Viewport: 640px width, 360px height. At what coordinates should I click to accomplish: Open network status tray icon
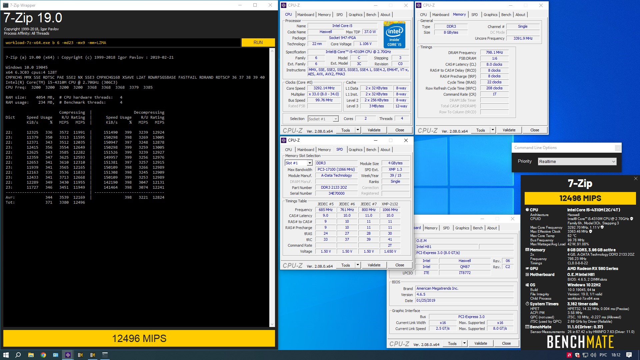(x=585, y=355)
